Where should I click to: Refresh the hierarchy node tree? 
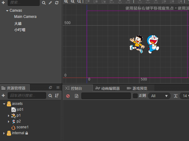coord(57,3)
